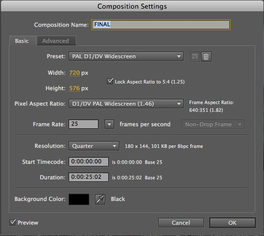Toggle Lock Aspect Ratio checkbox

(x=110, y=81)
